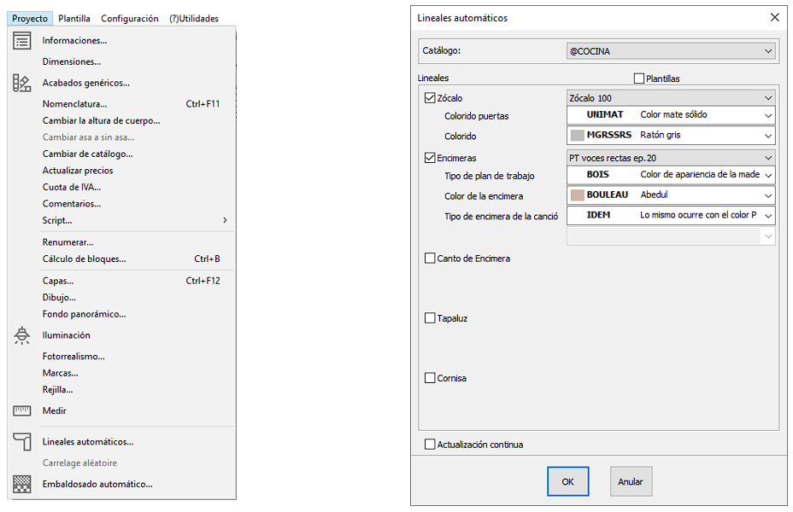Enable Actualización continua checkbox
Viewport: 793px width, 512px height.
click(x=430, y=445)
